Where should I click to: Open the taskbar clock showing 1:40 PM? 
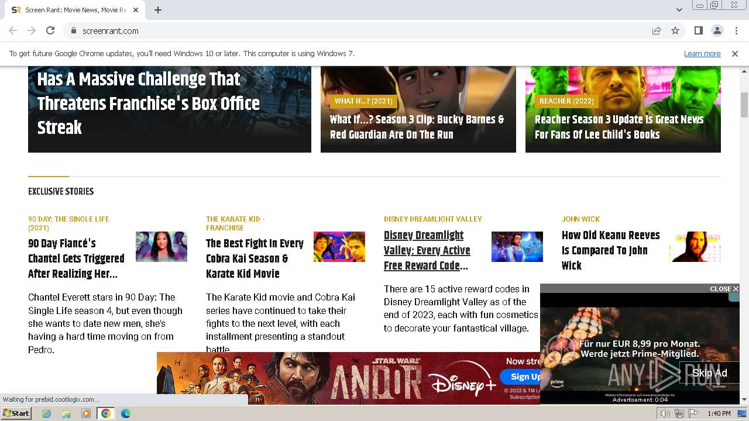(x=719, y=413)
